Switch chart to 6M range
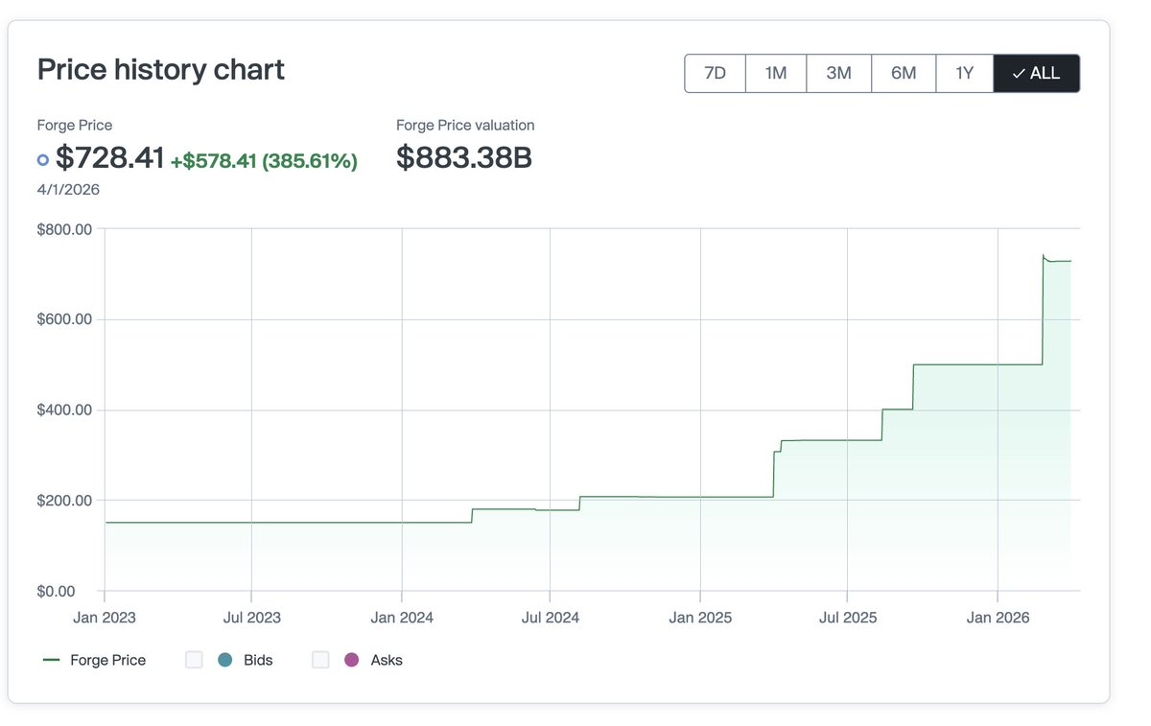1151x726 pixels. (x=904, y=74)
